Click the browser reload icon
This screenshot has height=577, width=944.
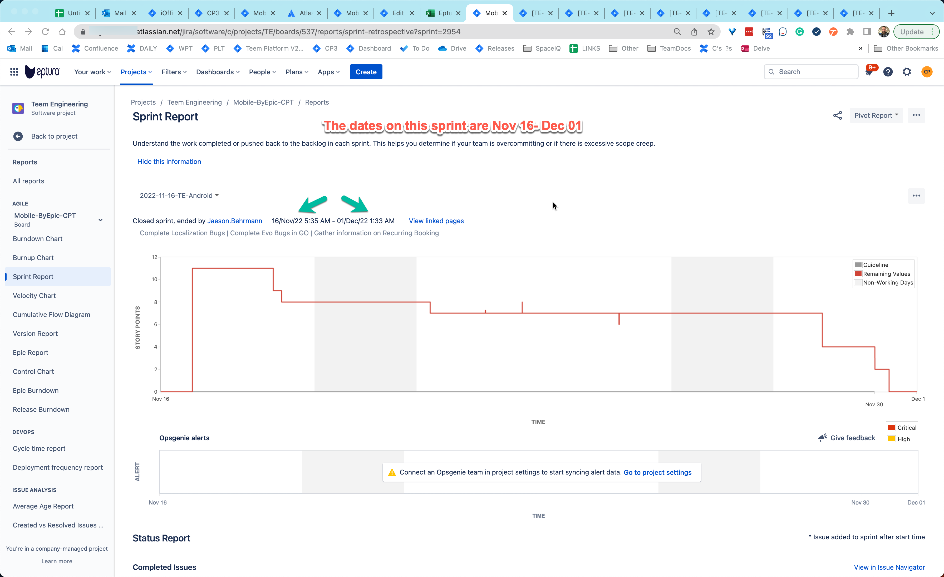[x=45, y=32]
